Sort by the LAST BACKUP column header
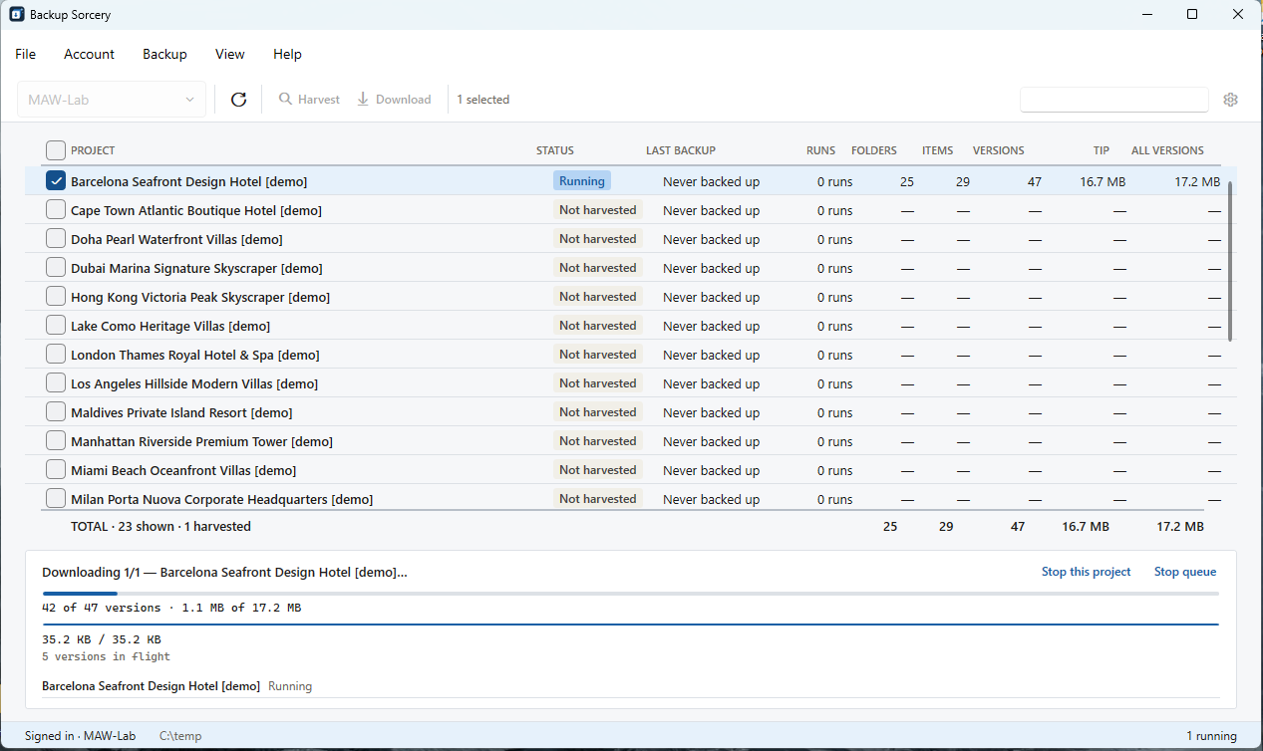Screen dimensions: 1263x751 click(681, 150)
